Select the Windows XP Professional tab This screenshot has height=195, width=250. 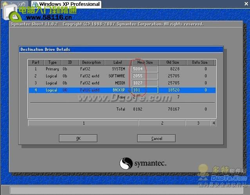click(67, 4)
